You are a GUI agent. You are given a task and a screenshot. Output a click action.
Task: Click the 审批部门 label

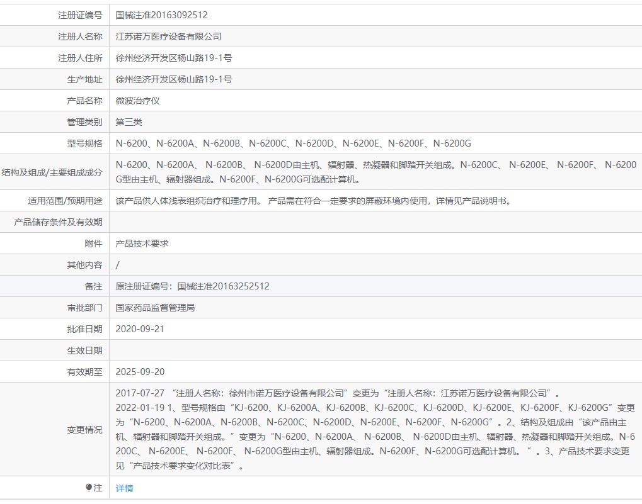[85, 308]
